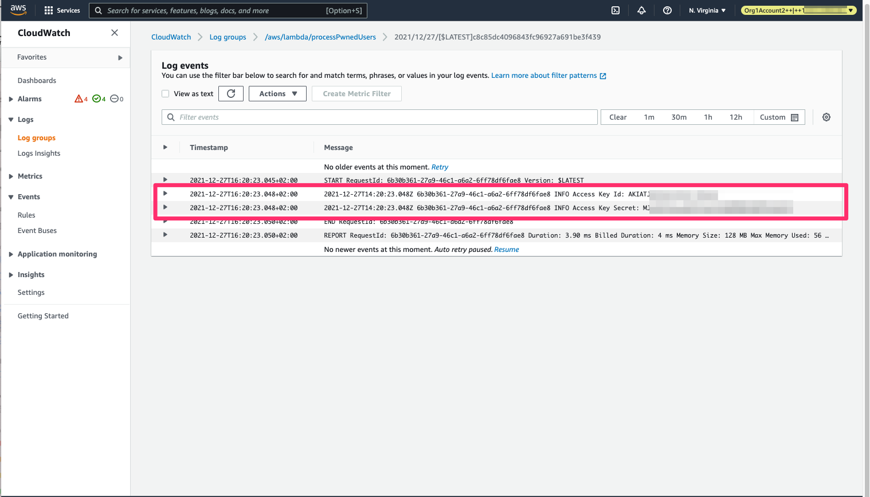
Task: Collapse the Logs navigation section
Action: click(11, 120)
